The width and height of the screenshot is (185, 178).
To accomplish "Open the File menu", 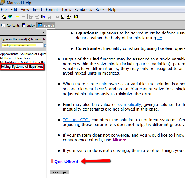I will [x=4, y=10].
